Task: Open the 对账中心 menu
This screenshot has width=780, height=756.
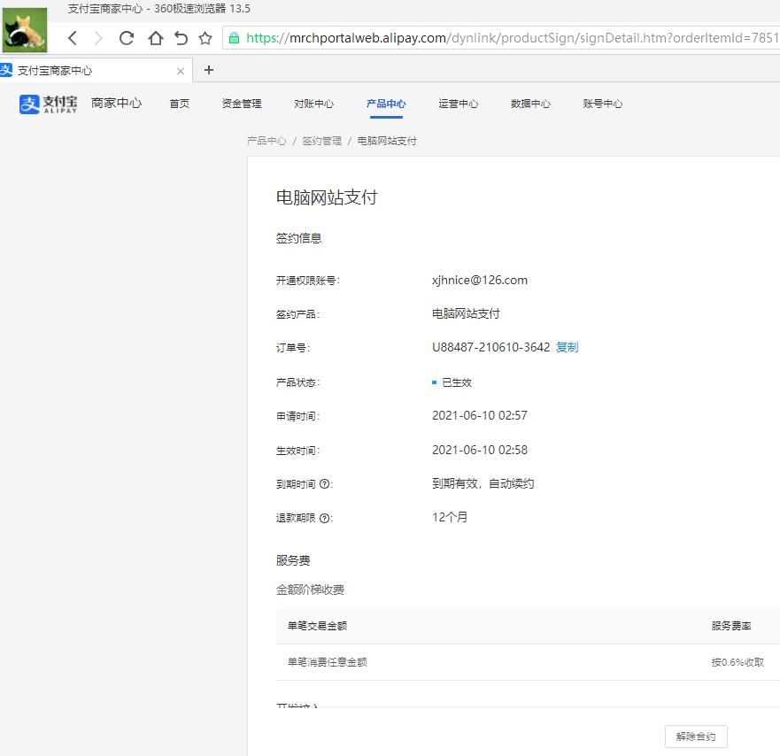Action: 313,104
